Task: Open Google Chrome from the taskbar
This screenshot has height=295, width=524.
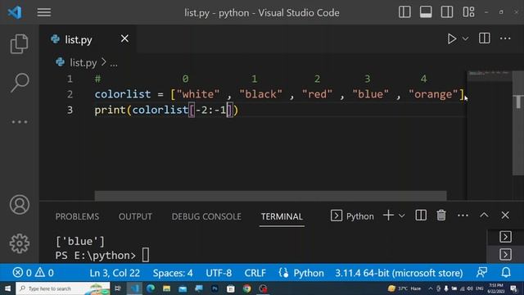Action: [x=246, y=288]
